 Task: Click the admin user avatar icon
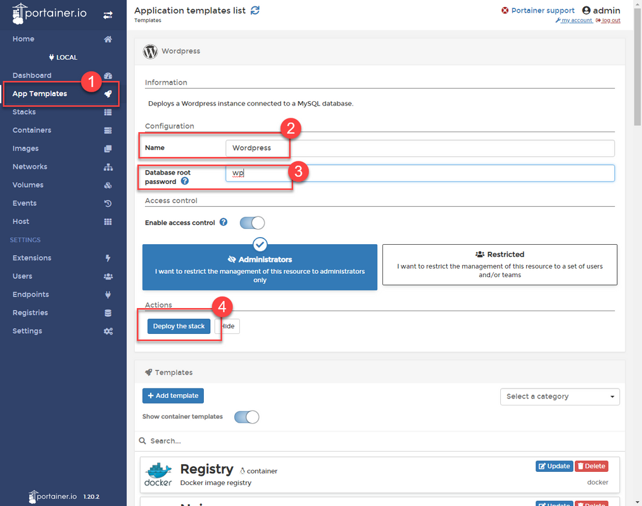pos(586,10)
